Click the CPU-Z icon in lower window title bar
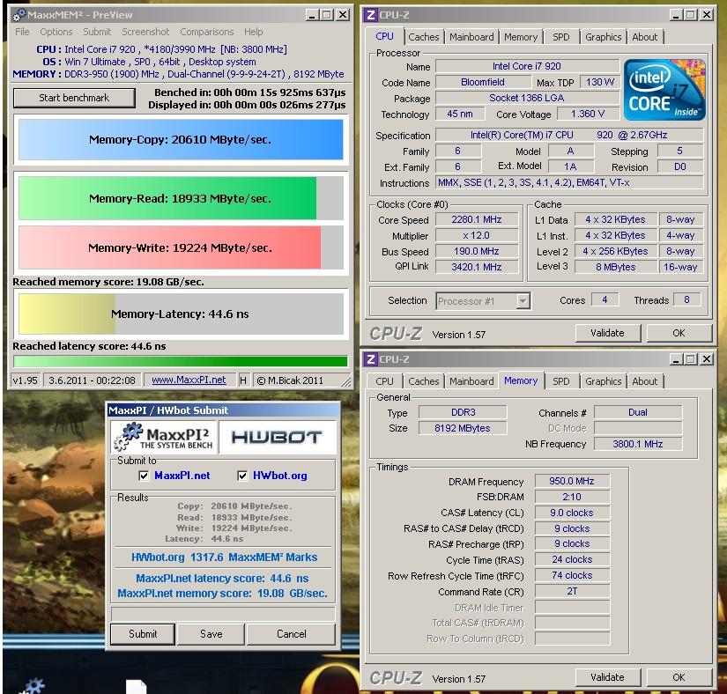727x694 pixels. (x=370, y=359)
